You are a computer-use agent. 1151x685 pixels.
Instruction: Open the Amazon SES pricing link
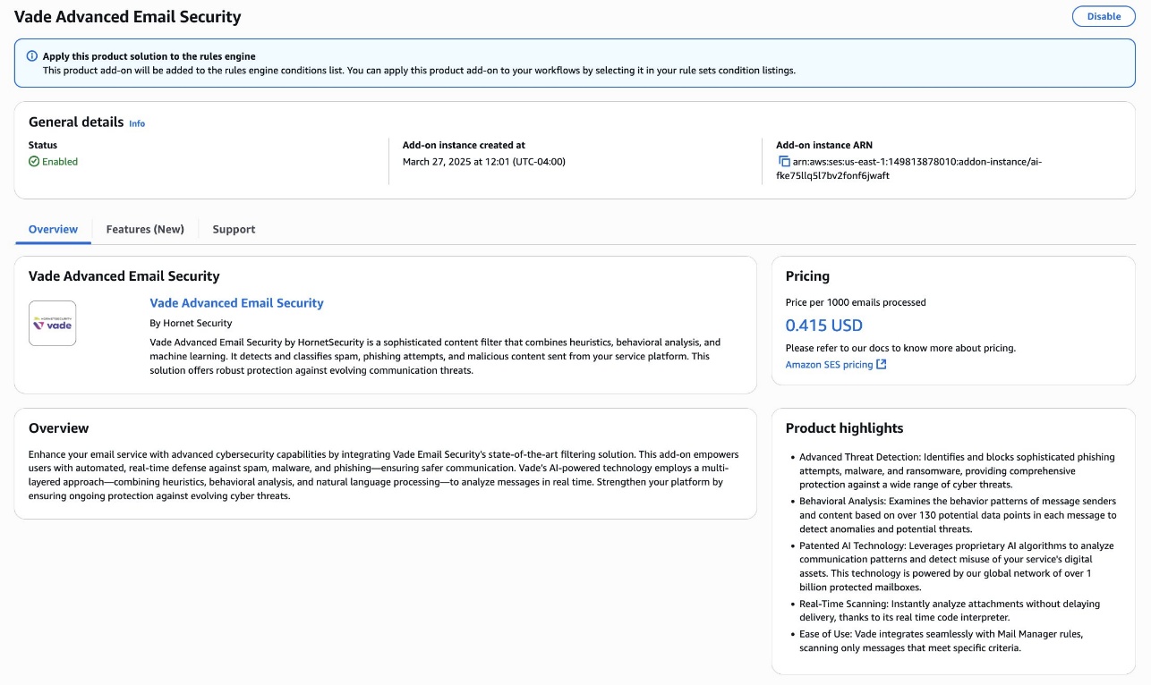(x=829, y=365)
